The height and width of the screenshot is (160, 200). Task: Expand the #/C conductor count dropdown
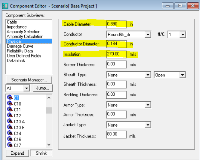(x=182, y=35)
